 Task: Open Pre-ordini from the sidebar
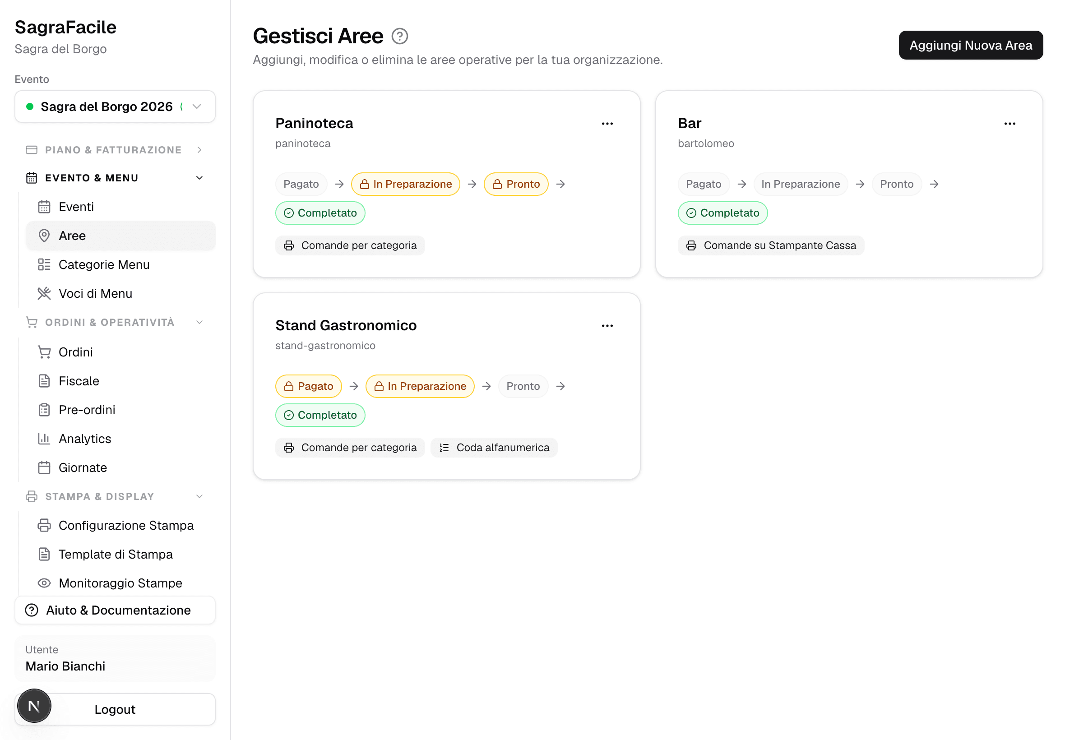120,410
